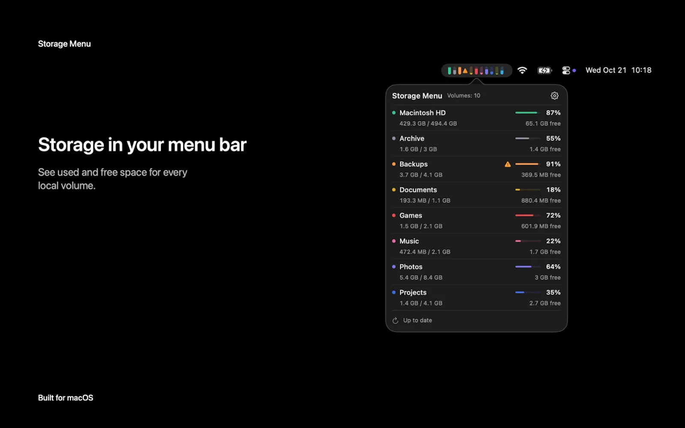The width and height of the screenshot is (685, 428).
Task: Click the Up to date status text
Action: (x=417, y=320)
